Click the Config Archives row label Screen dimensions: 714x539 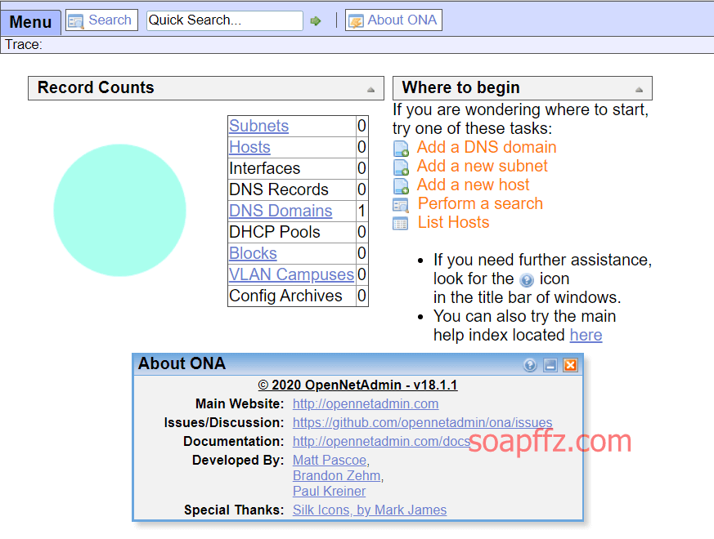tap(285, 296)
